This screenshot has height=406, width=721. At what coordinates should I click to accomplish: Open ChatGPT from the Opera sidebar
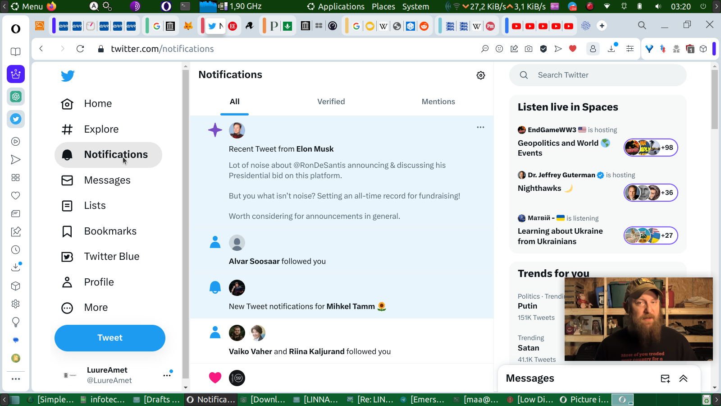pyautogui.click(x=16, y=97)
